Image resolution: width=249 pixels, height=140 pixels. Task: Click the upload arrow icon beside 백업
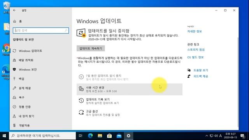tap(14, 79)
